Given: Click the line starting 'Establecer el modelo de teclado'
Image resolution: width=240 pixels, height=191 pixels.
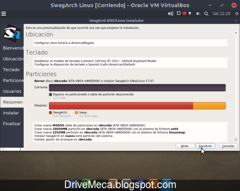Looking at the screenshot, I should click(96, 61).
